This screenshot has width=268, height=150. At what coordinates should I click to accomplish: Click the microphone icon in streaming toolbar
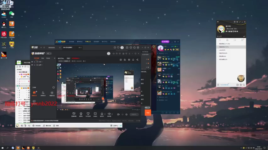pyautogui.click(x=102, y=114)
